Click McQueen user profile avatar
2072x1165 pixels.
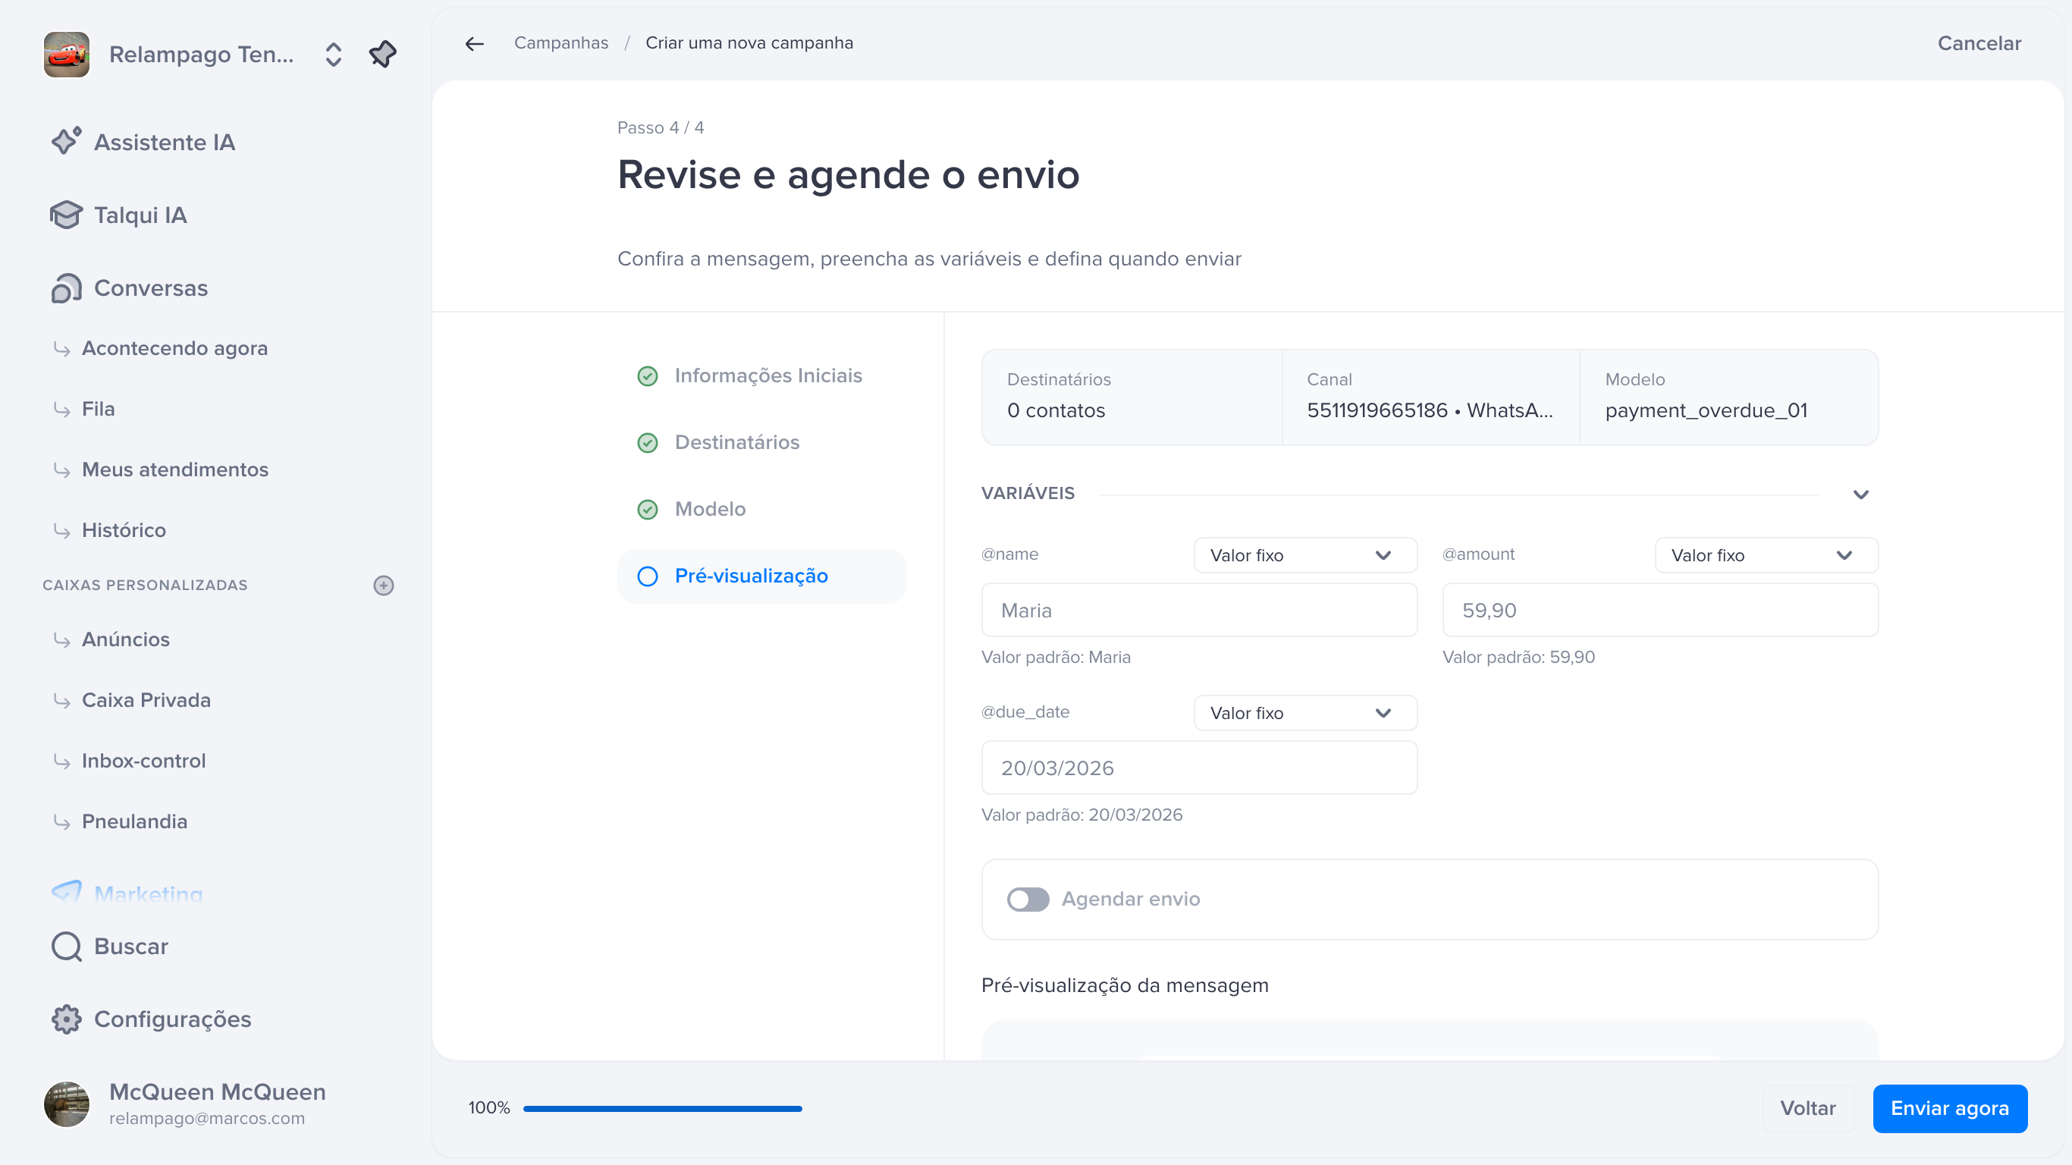(67, 1104)
